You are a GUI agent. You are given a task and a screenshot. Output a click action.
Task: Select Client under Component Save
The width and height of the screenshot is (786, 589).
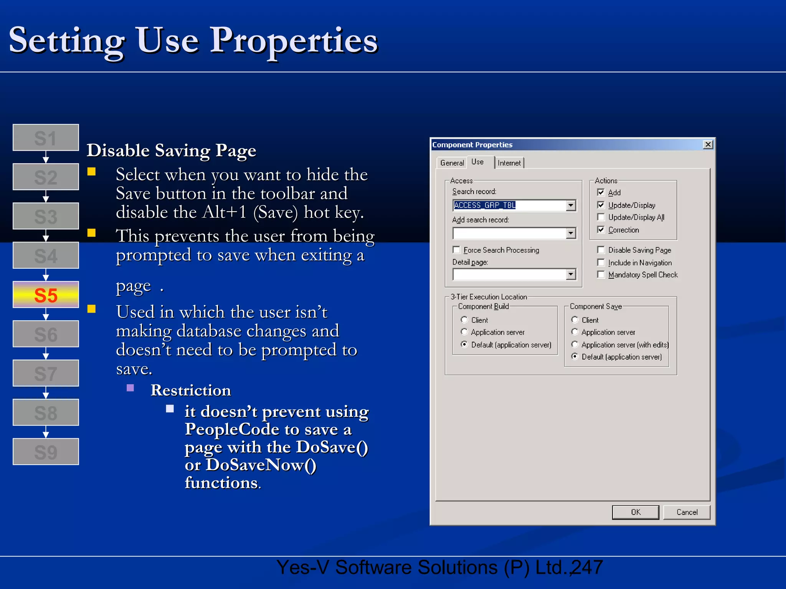coord(575,320)
